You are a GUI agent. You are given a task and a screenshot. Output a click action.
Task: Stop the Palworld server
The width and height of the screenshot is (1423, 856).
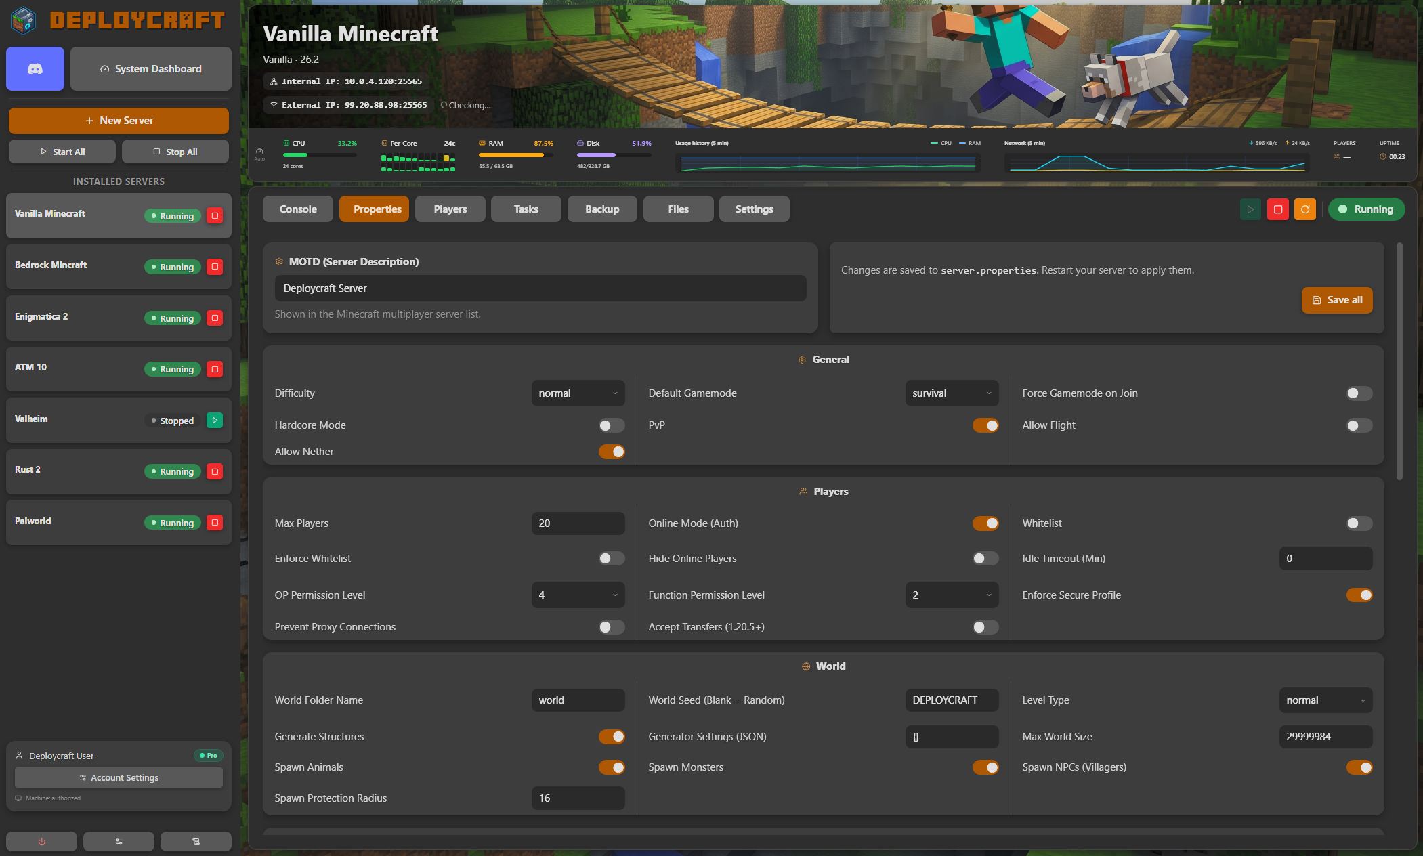pyautogui.click(x=215, y=523)
